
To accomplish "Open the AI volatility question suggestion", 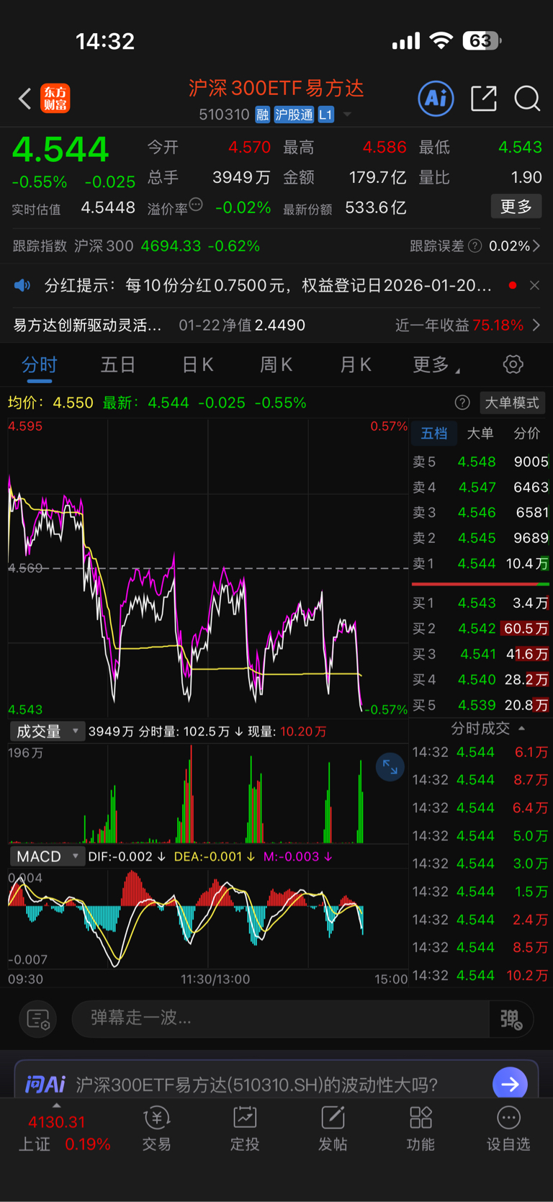I will 257,1084.
